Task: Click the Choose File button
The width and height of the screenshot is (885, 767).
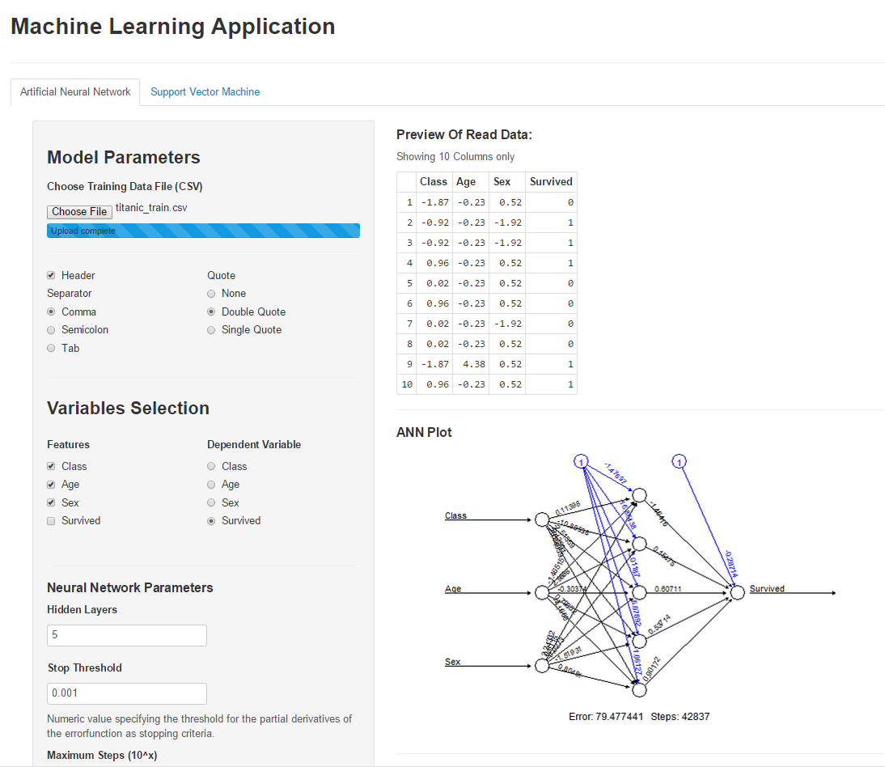Action: pyautogui.click(x=79, y=212)
